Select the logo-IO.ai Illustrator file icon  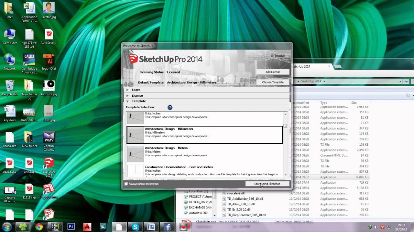coord(49,62)
